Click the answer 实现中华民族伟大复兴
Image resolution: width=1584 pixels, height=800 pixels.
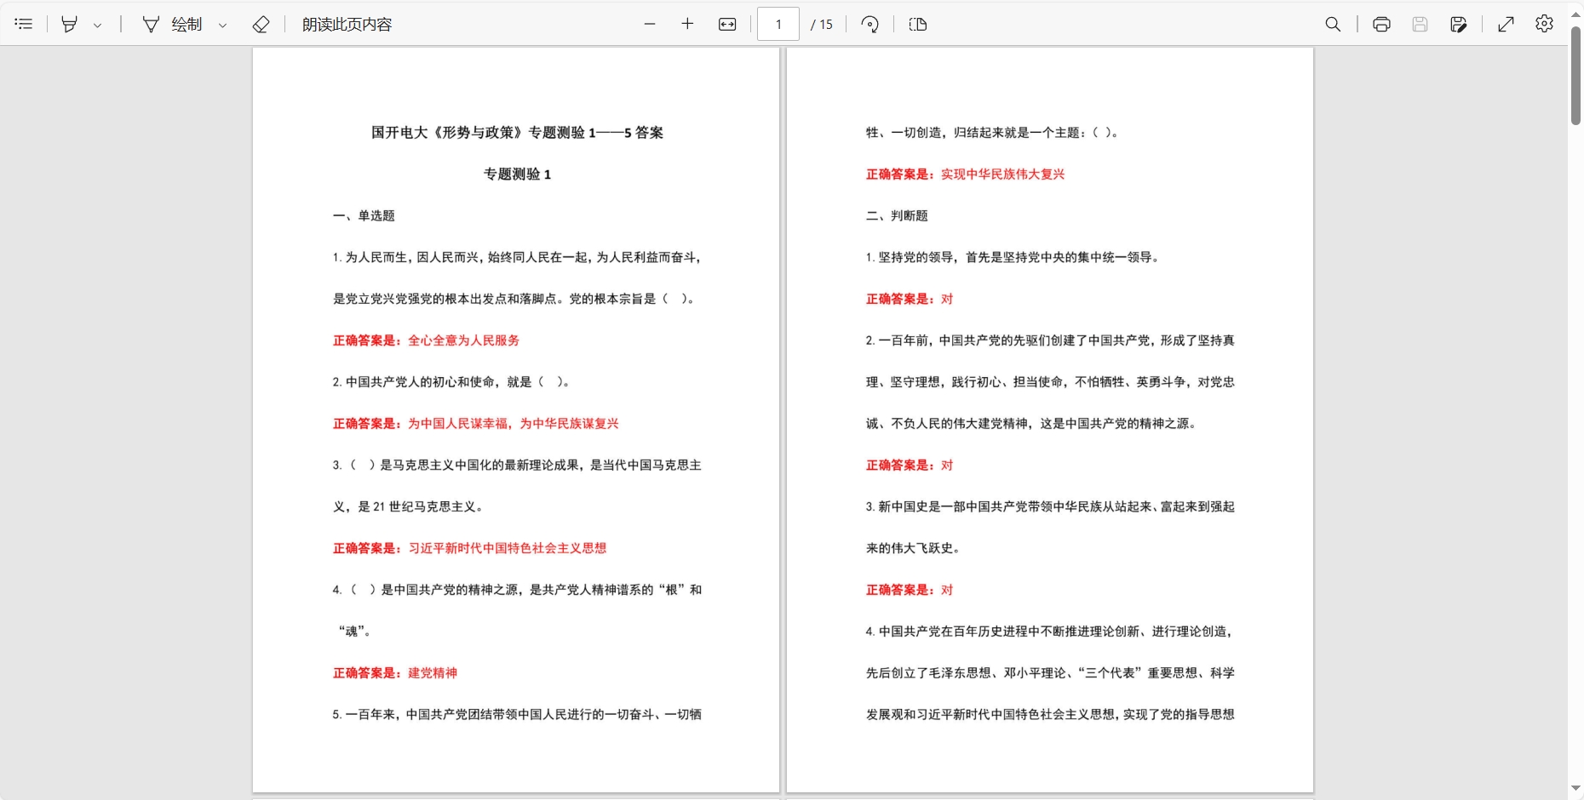coord(1002,174)
